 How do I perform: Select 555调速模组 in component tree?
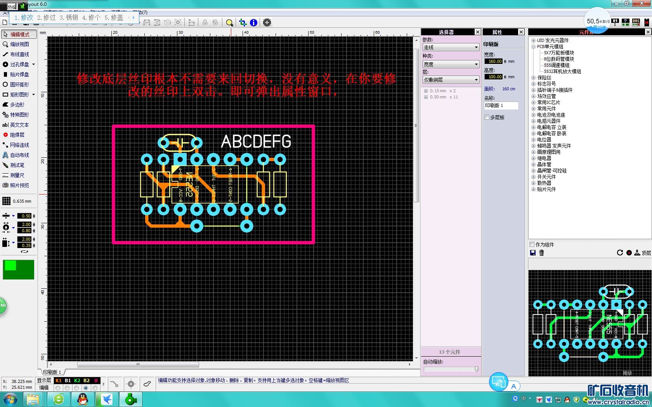(557, 65)
